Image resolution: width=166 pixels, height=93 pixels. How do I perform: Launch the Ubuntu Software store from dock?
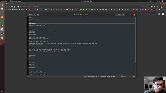(2, 17)
